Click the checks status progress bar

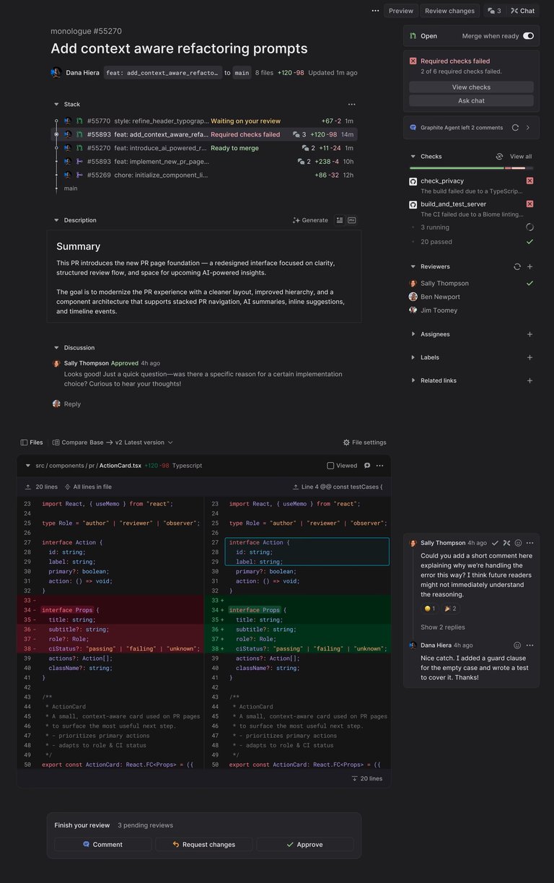pyautogui.click(x=471, y=168)
